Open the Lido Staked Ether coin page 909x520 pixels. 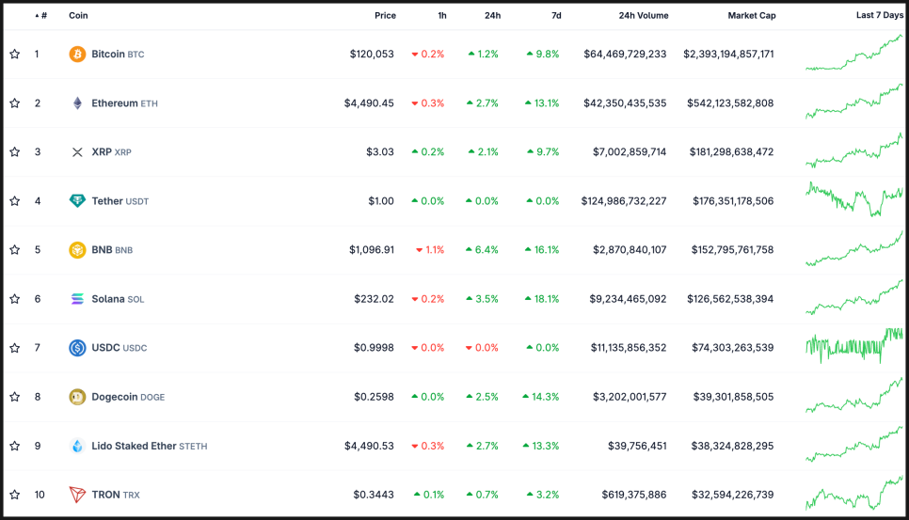click(x=133, y=446)
